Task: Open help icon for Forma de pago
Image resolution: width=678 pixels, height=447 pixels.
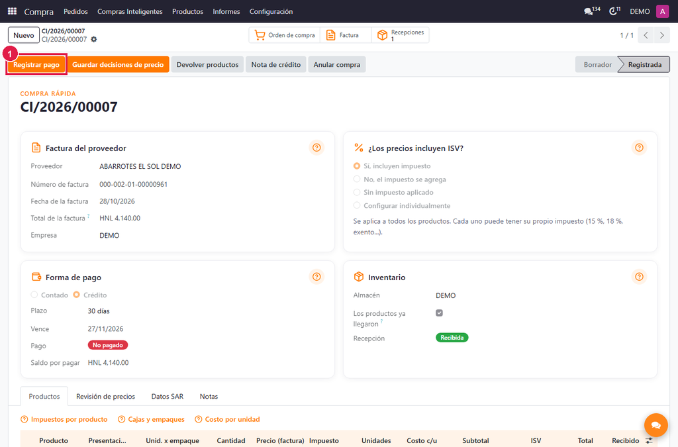Action: [x=316, y=277]
